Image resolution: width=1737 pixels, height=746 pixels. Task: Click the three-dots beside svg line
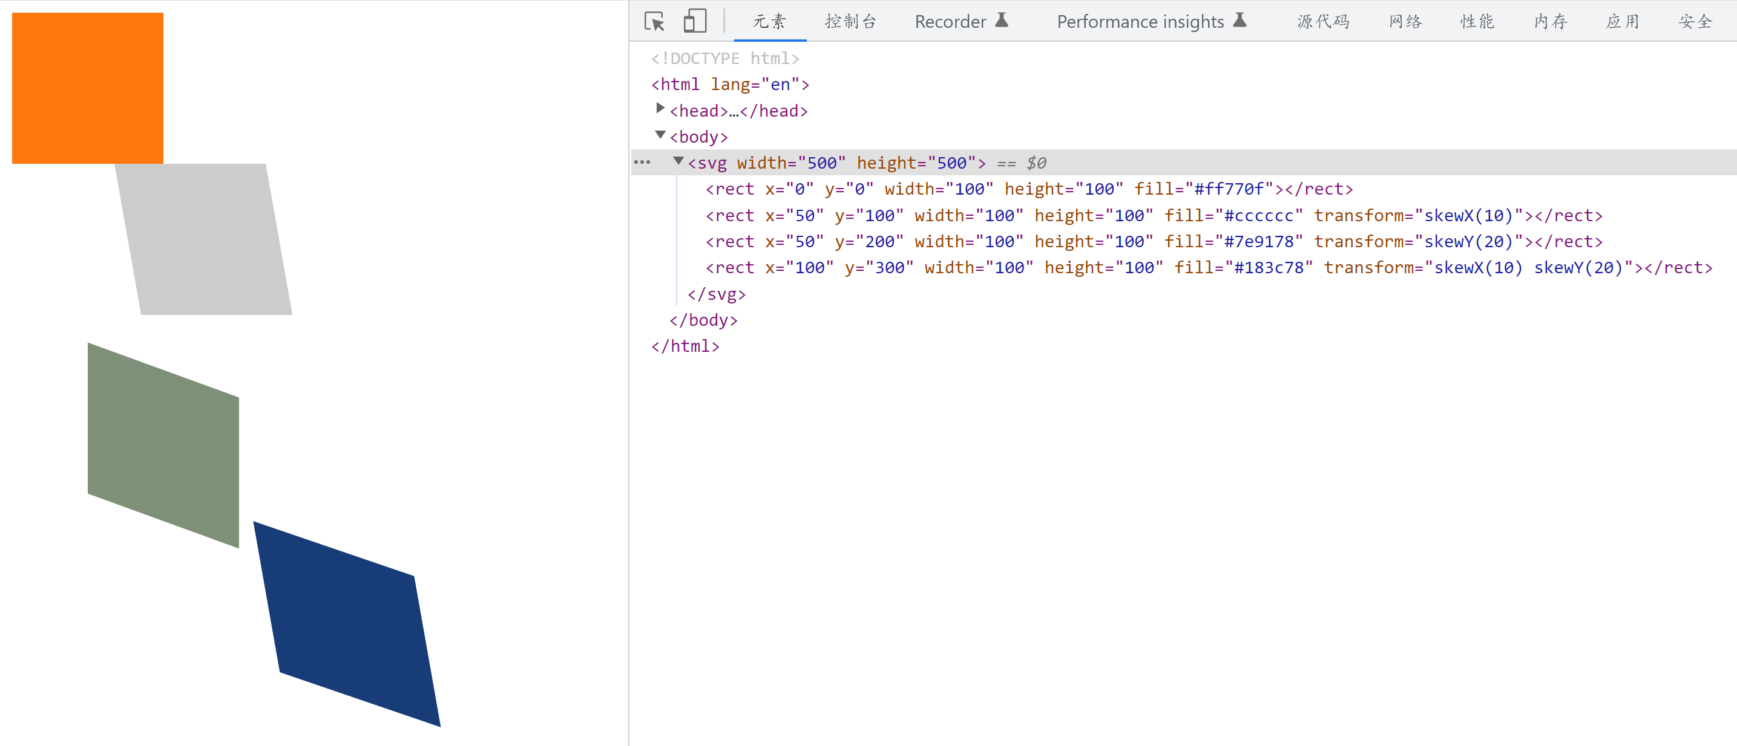coord(642,162)
